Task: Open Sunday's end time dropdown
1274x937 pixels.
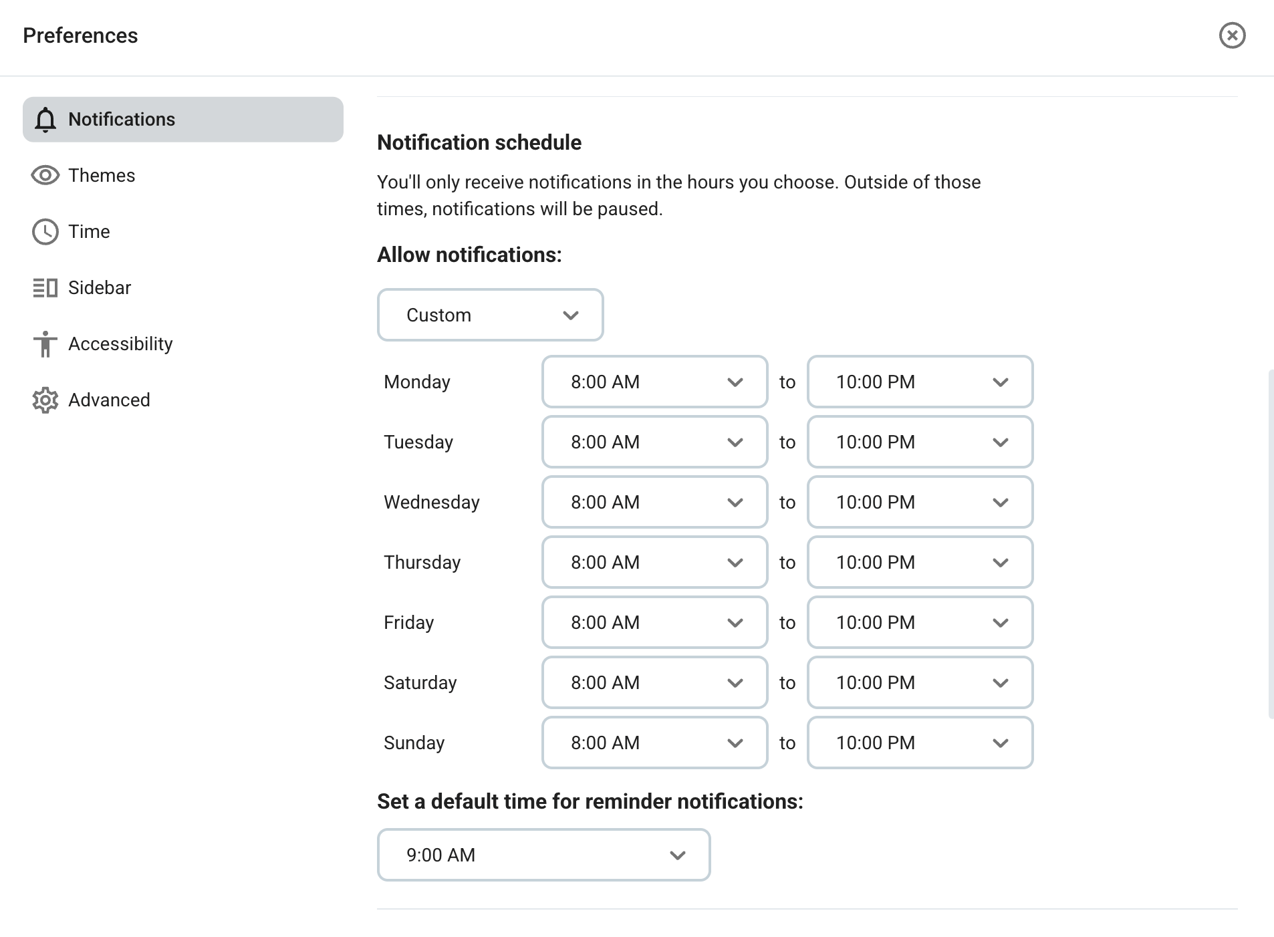Action: pos(920,743)
